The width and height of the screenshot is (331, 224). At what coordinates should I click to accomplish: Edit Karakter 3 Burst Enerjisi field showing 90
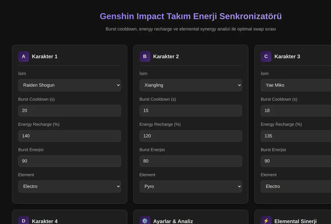pyautogui.click(x=296, y=161)
